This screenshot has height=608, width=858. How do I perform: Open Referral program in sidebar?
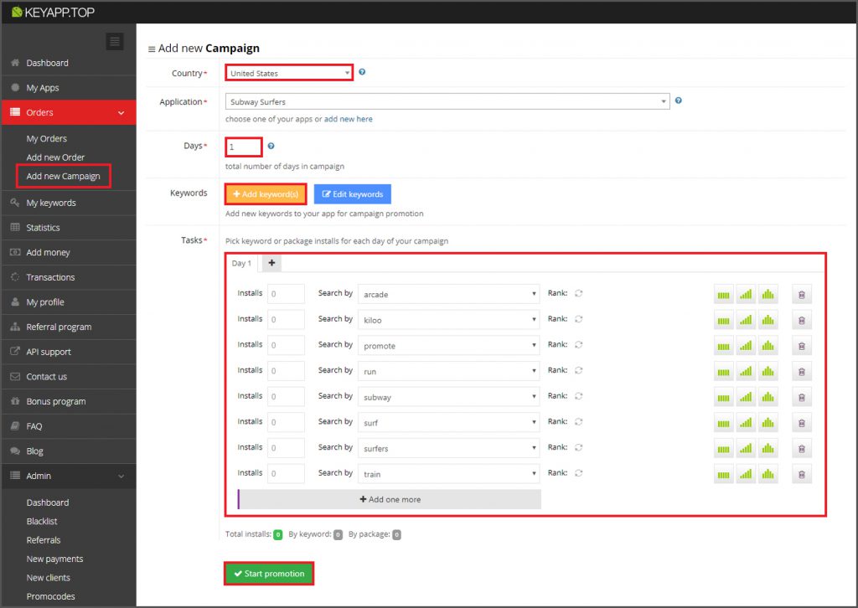click(x=59, y=327)
